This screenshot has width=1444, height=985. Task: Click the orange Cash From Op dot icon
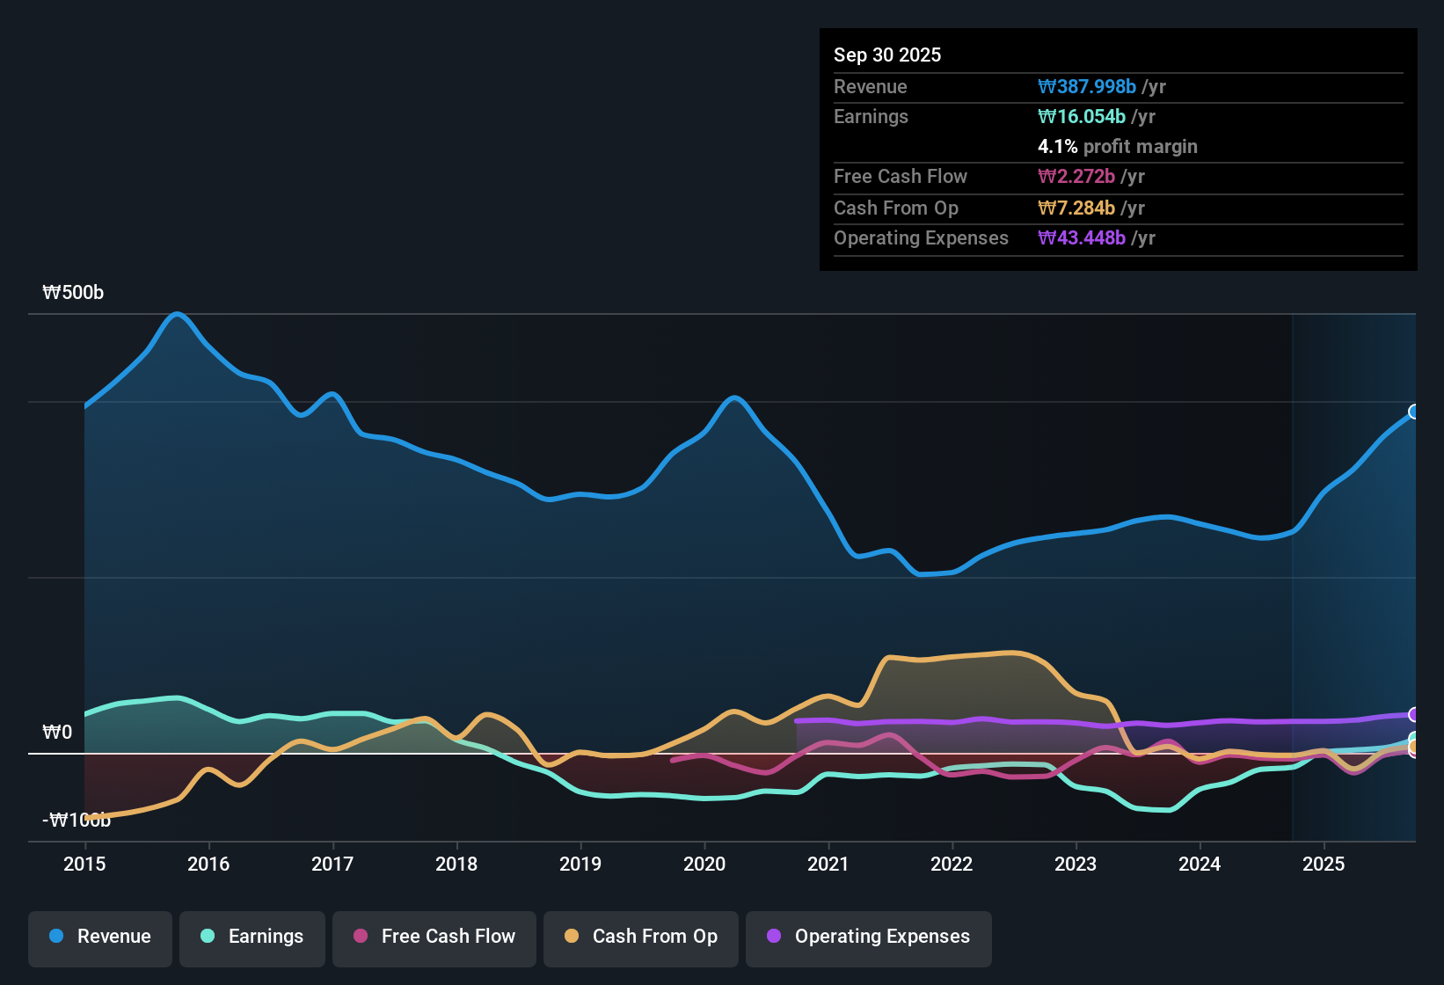pos(572,937)
